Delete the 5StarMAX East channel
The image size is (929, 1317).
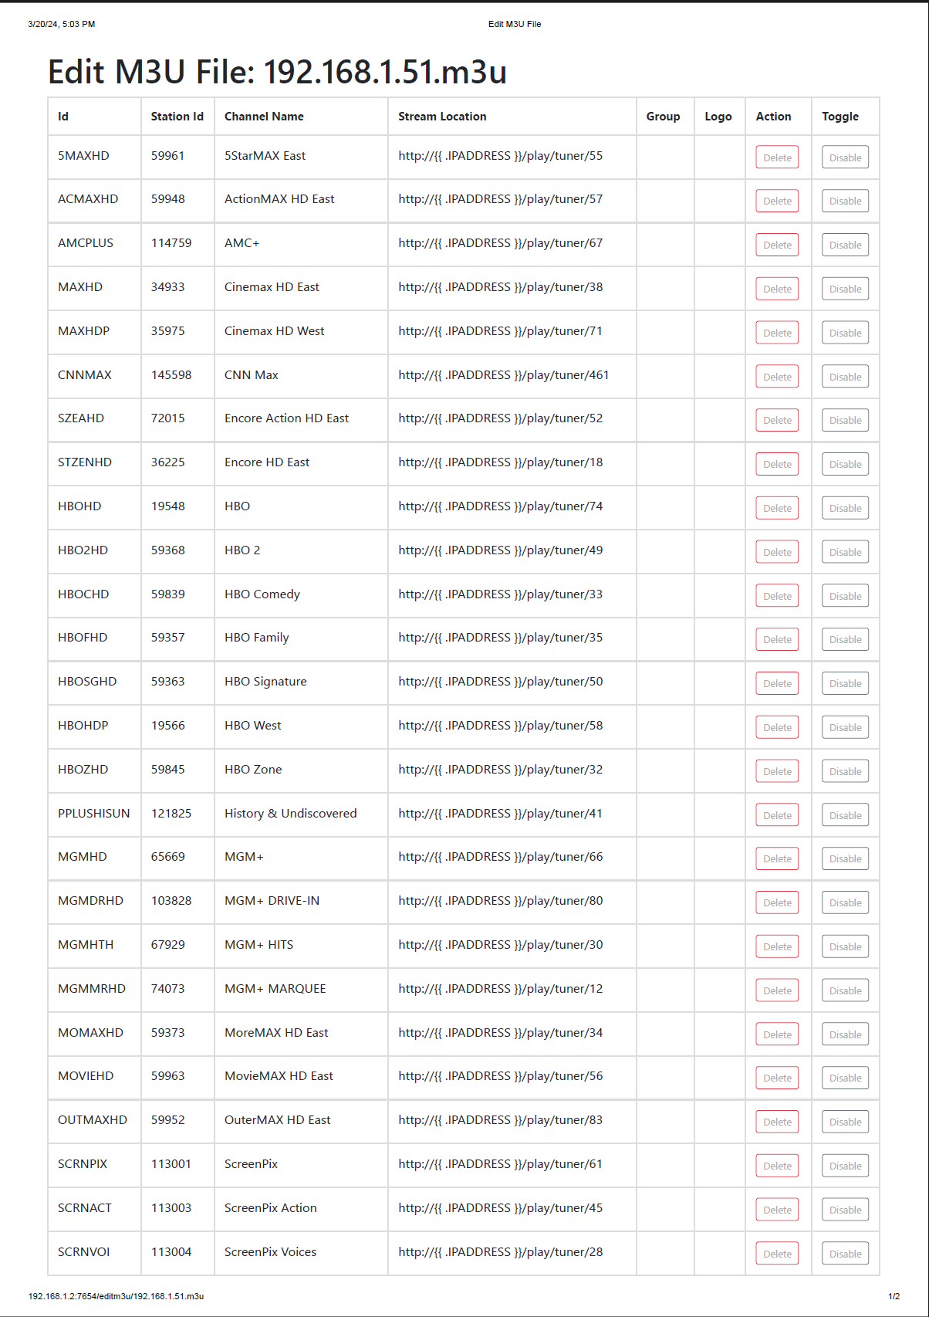click(x=777, y=157)
